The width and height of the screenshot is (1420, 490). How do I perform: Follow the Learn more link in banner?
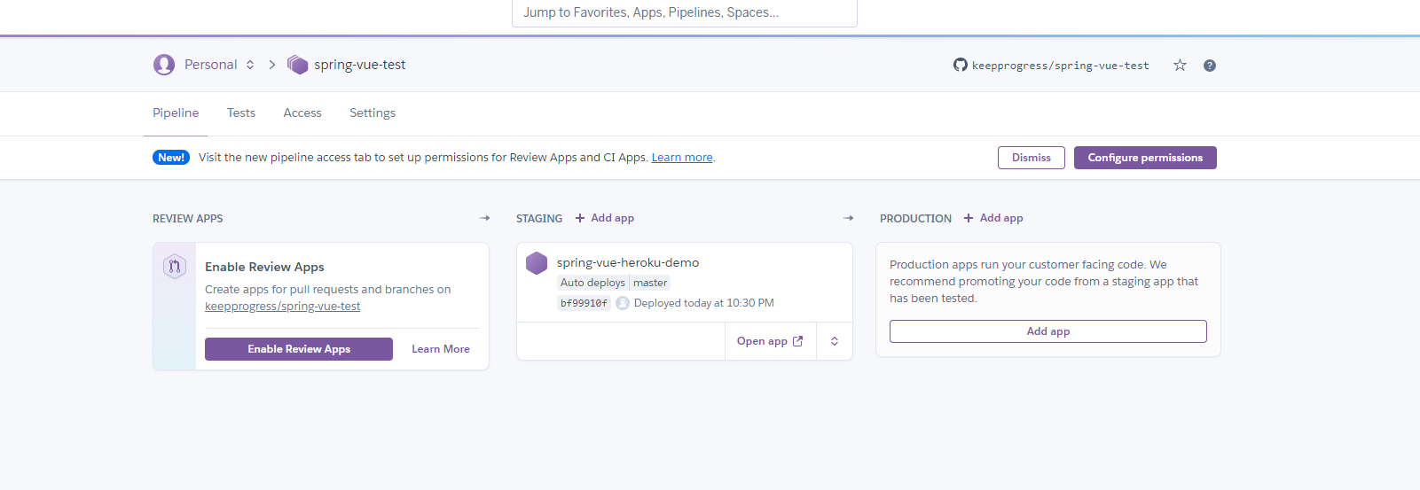[682, 158]
